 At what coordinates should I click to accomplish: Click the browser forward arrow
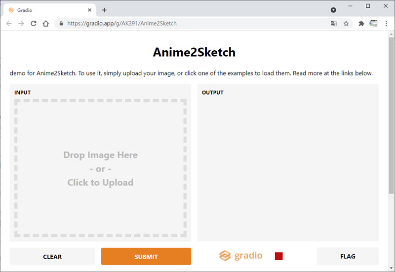(21, 23)
